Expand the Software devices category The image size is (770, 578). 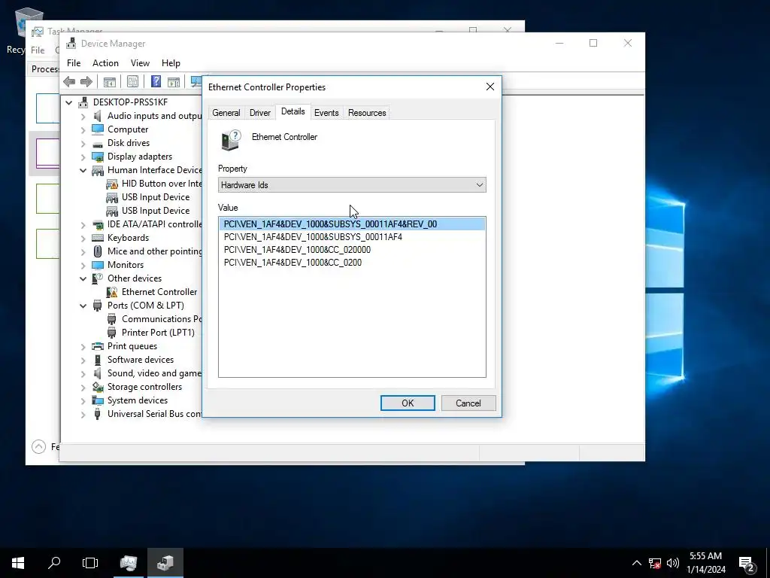tap(83, 360)
